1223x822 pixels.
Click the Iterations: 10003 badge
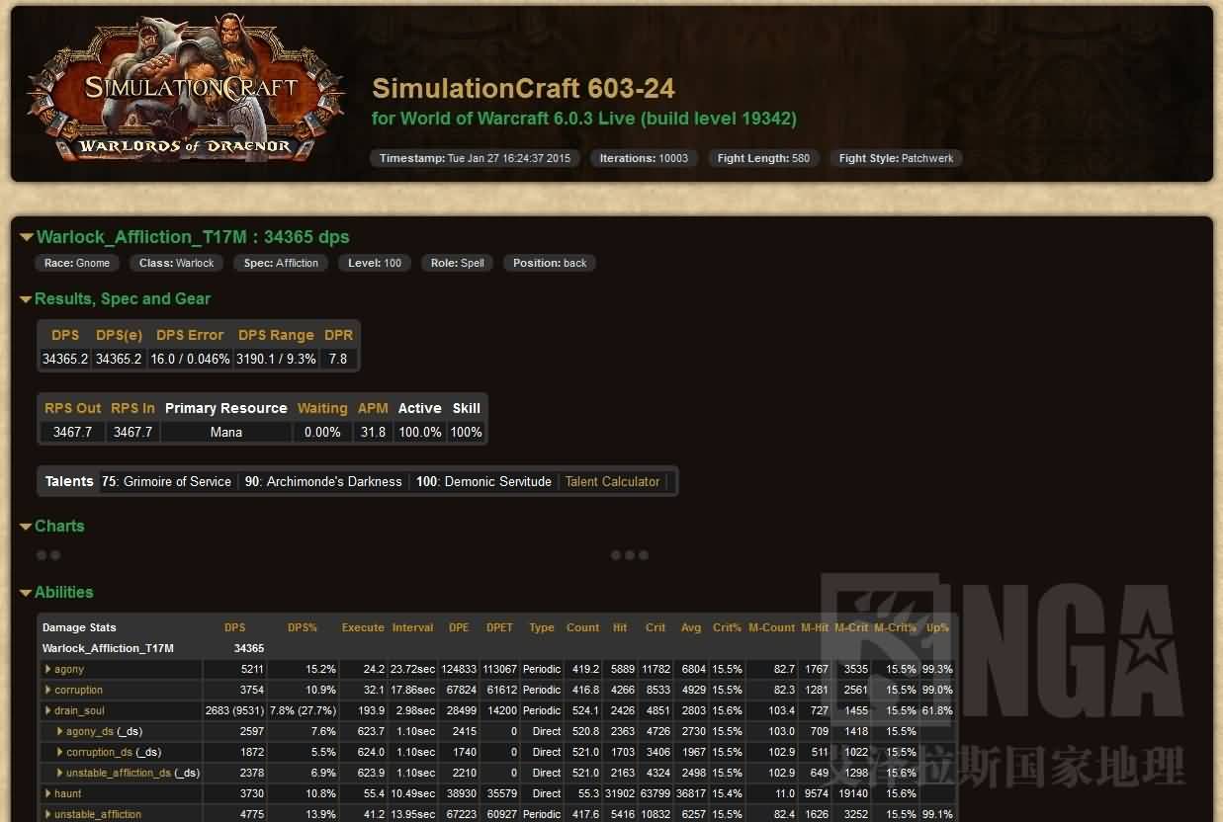click(644, 158)
